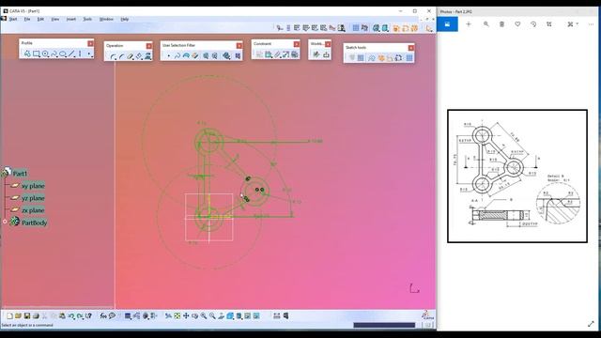
Task: Open Constraints Defined in Dialog Box tool
Action: (x=259, y=54)
